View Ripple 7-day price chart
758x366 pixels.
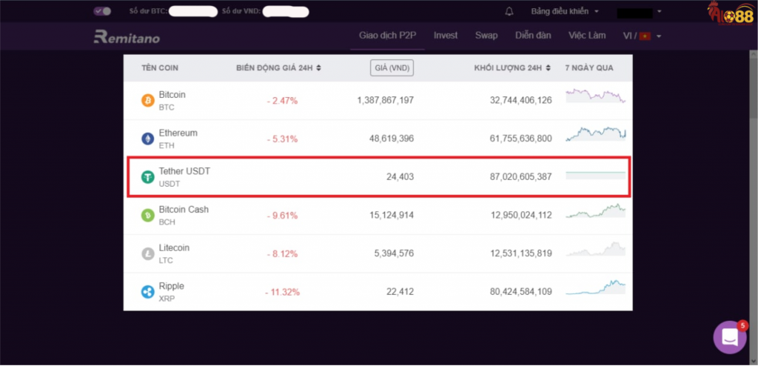[x=596, y=287]
